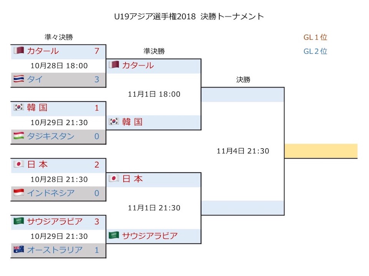Click the title U19アジア選手権2018

155,16
